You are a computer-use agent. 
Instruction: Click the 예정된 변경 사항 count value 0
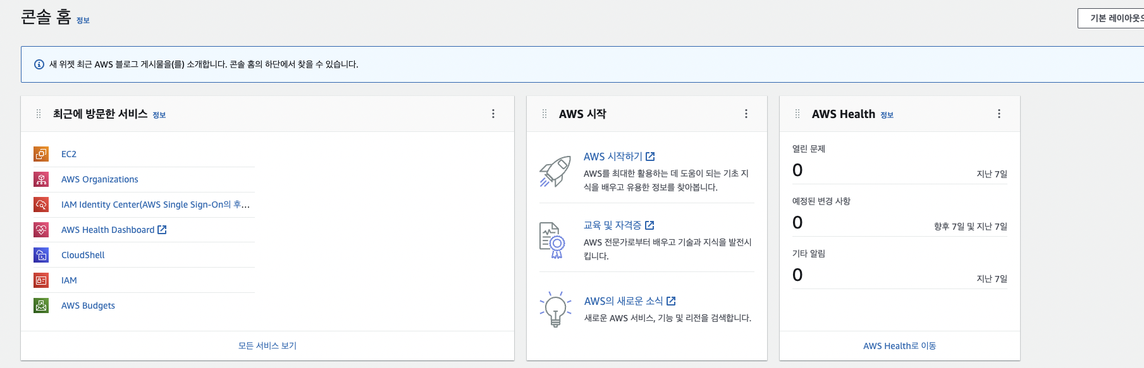797,223
